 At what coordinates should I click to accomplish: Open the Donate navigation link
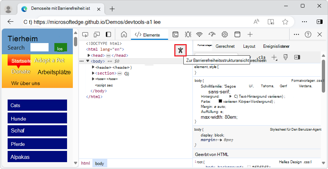[x=21, y=72]
